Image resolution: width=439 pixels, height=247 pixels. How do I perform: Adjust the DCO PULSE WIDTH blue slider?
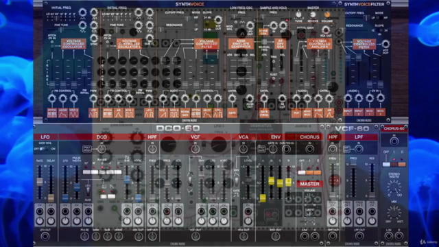(x=77, y=187)
